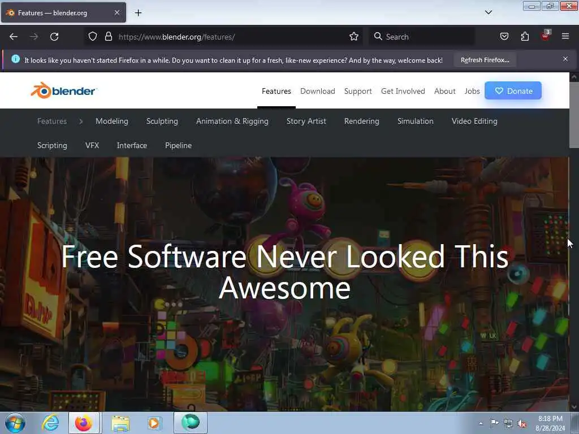
Task: Go back using the browser back arrow
Action: tap(14, 37)
